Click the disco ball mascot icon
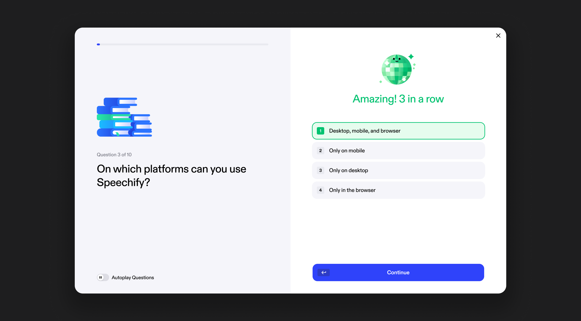 tap(397, 69)
